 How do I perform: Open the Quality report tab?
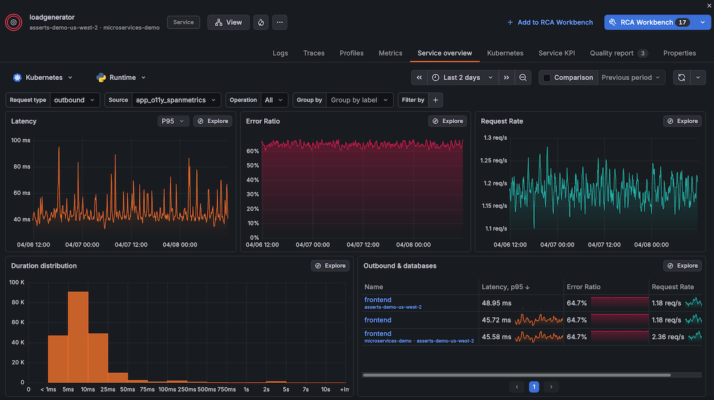pyautogui.click(x=612, y=53)
